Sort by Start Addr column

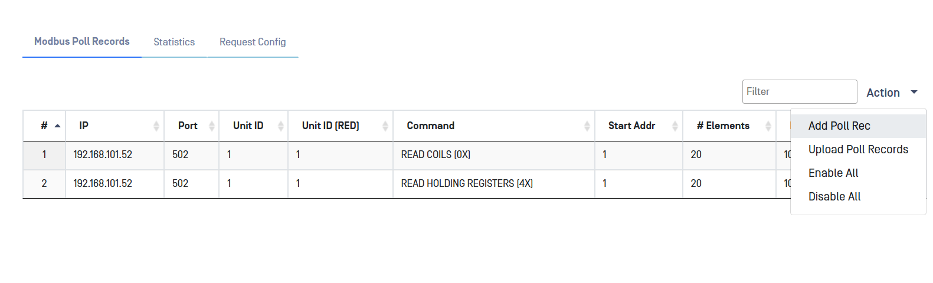pos(675,126)
